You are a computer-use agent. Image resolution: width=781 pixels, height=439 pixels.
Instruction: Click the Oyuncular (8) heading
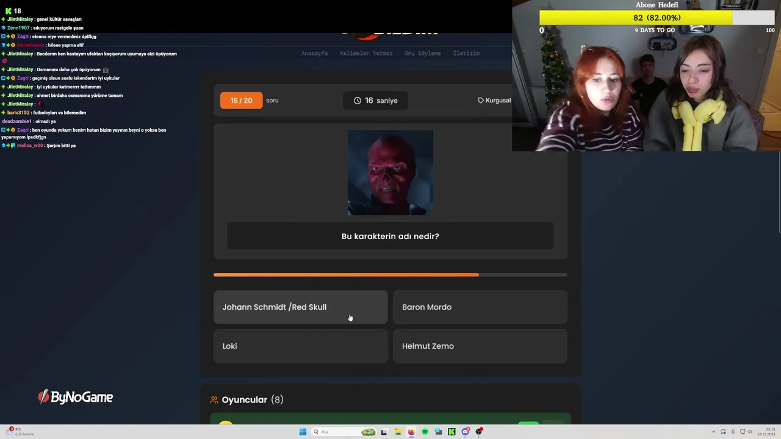252,400
